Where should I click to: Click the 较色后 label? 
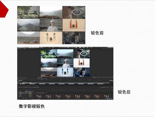[x=124, y=92]
